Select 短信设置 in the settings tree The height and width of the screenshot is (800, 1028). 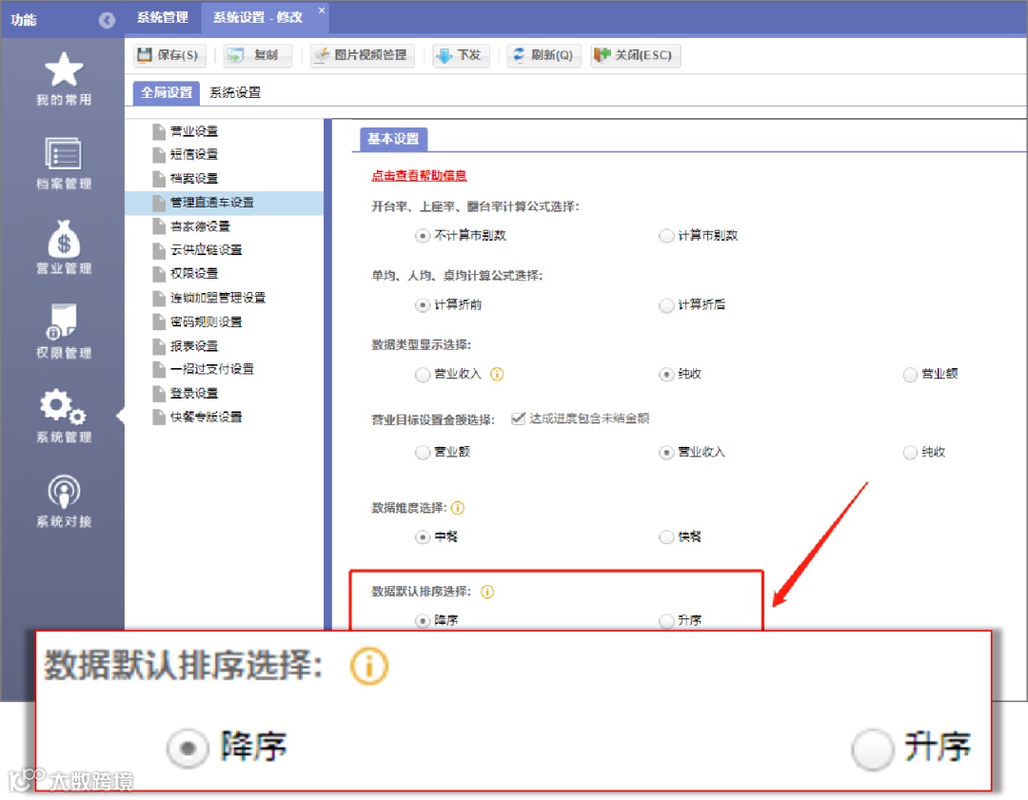pos(194,155)
